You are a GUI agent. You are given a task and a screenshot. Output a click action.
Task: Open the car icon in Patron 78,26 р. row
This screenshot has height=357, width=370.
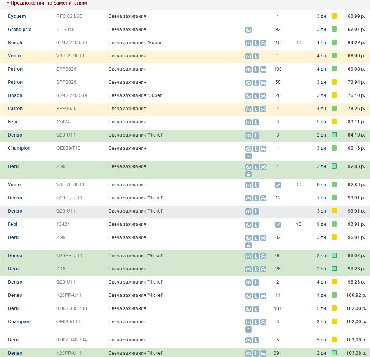point(263,109)
